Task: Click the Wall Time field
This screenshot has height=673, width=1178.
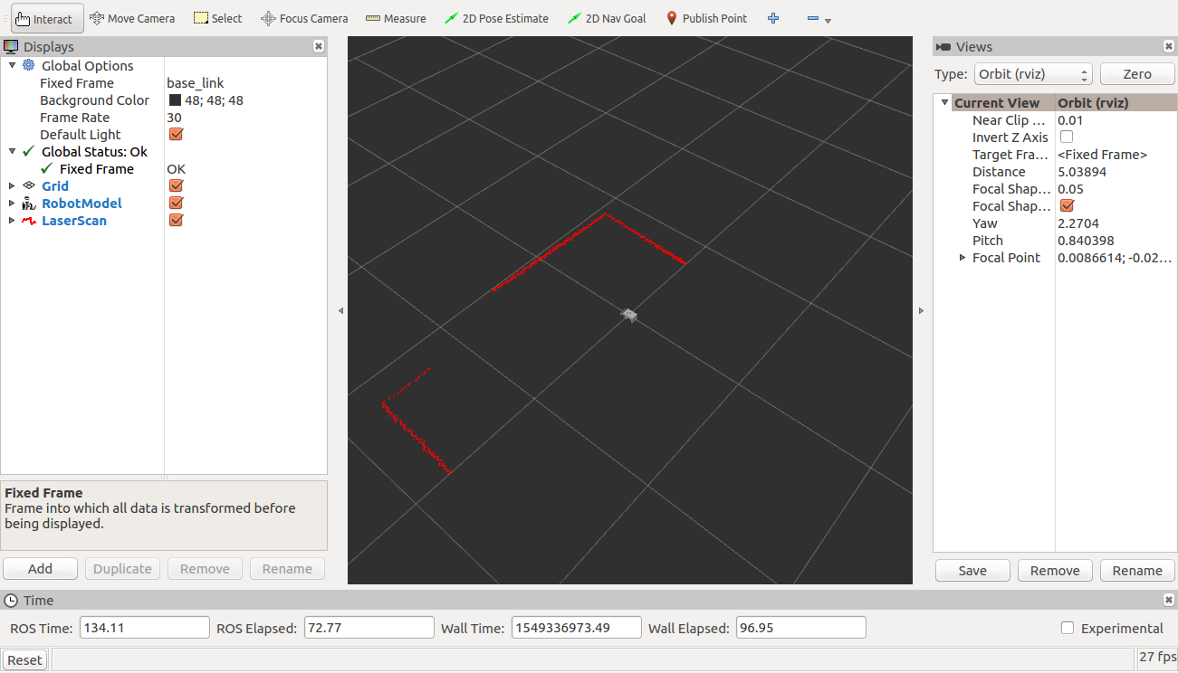Action: (x=577, y=628)
